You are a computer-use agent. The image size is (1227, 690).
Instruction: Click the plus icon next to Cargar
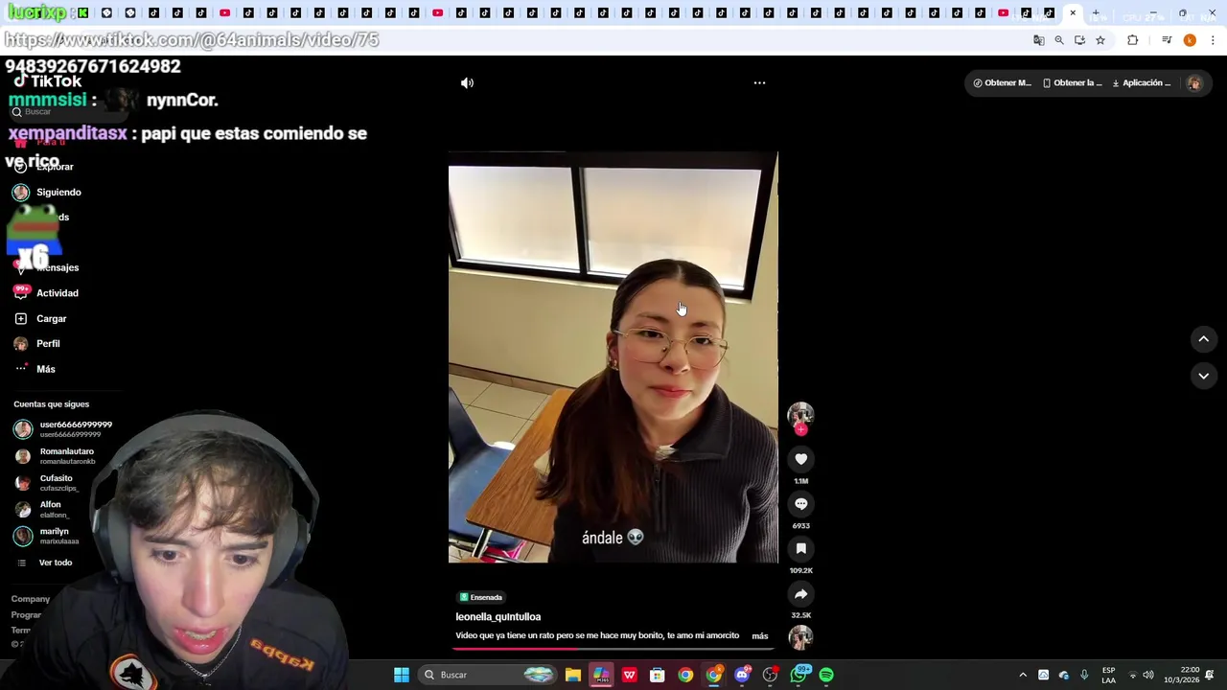pyautogui.click(x=21, y=319)
